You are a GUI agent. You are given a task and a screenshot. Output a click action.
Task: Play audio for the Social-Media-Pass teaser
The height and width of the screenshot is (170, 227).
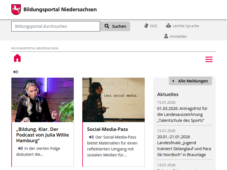(x=91, y=137)
